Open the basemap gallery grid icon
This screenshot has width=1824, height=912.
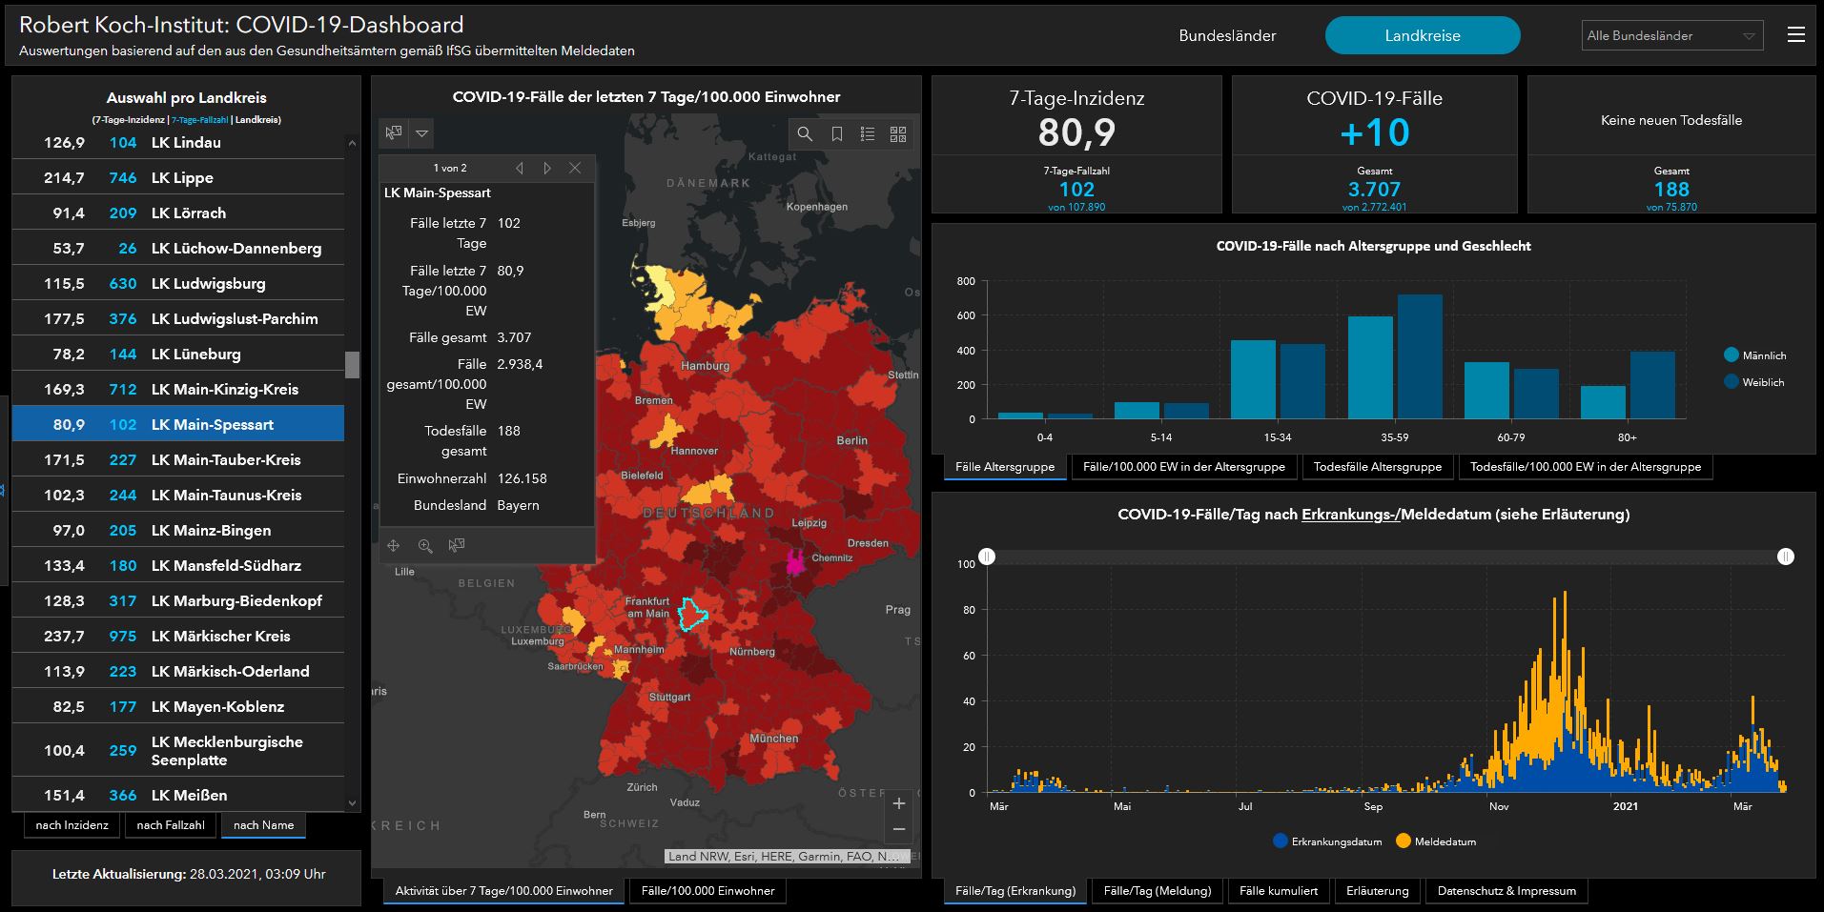pyautogui.click(x=897, y=134)
